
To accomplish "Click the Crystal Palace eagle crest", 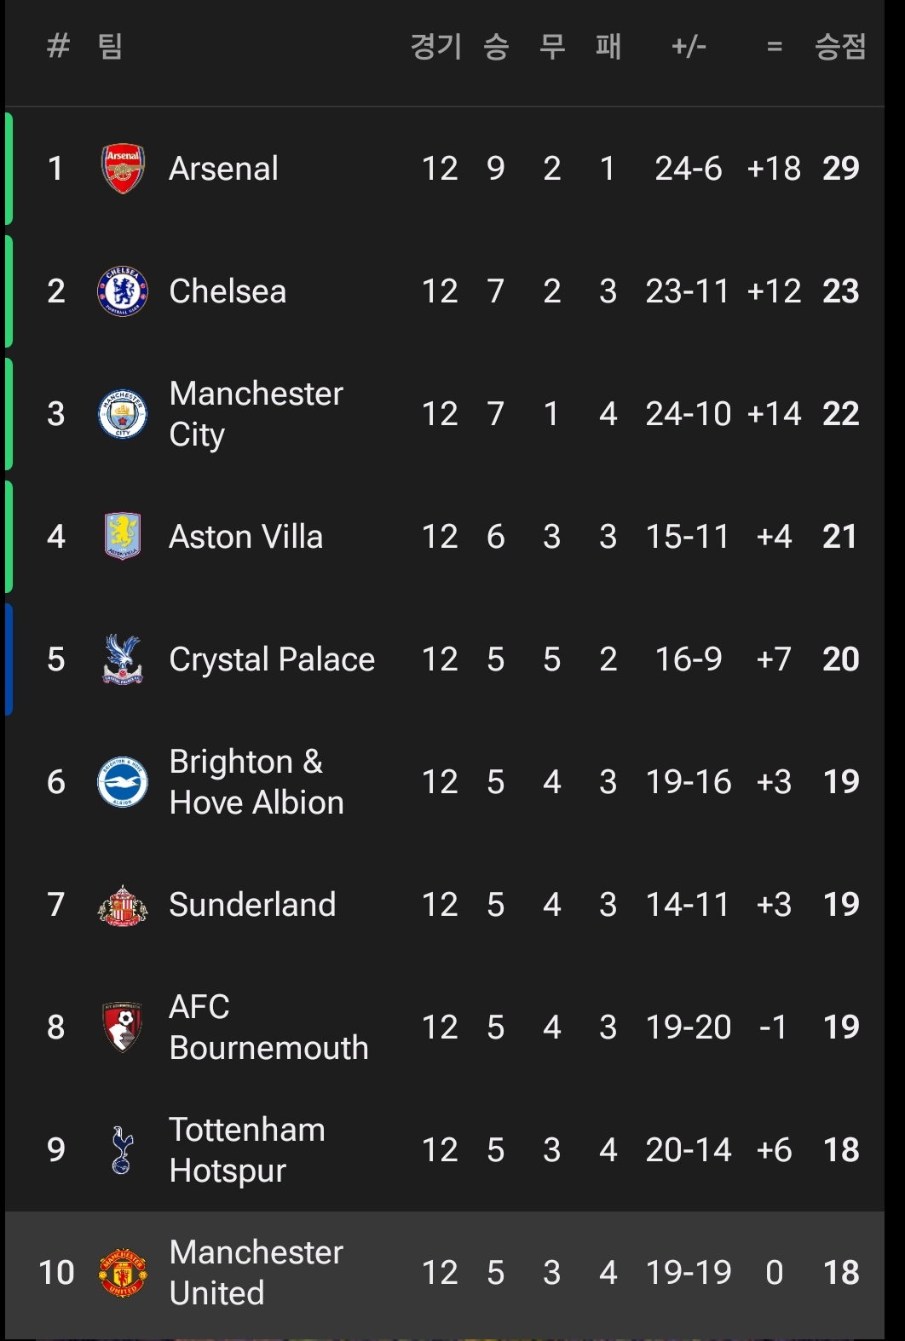I will [x=123, y=659].
